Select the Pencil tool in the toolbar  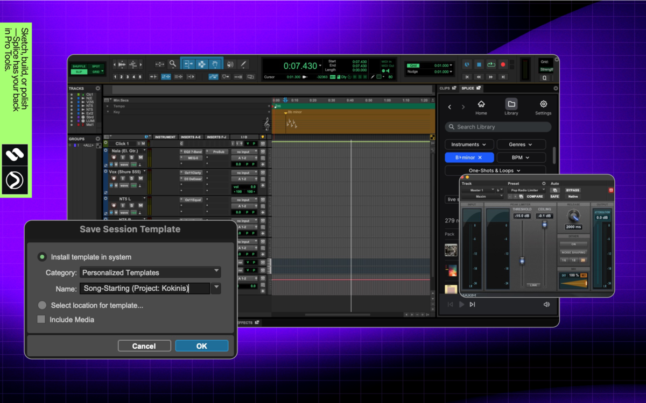(244, 63)
